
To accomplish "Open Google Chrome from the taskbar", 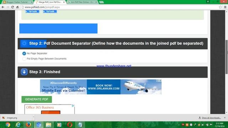I will pyautogui.click(x=8, y=125).
